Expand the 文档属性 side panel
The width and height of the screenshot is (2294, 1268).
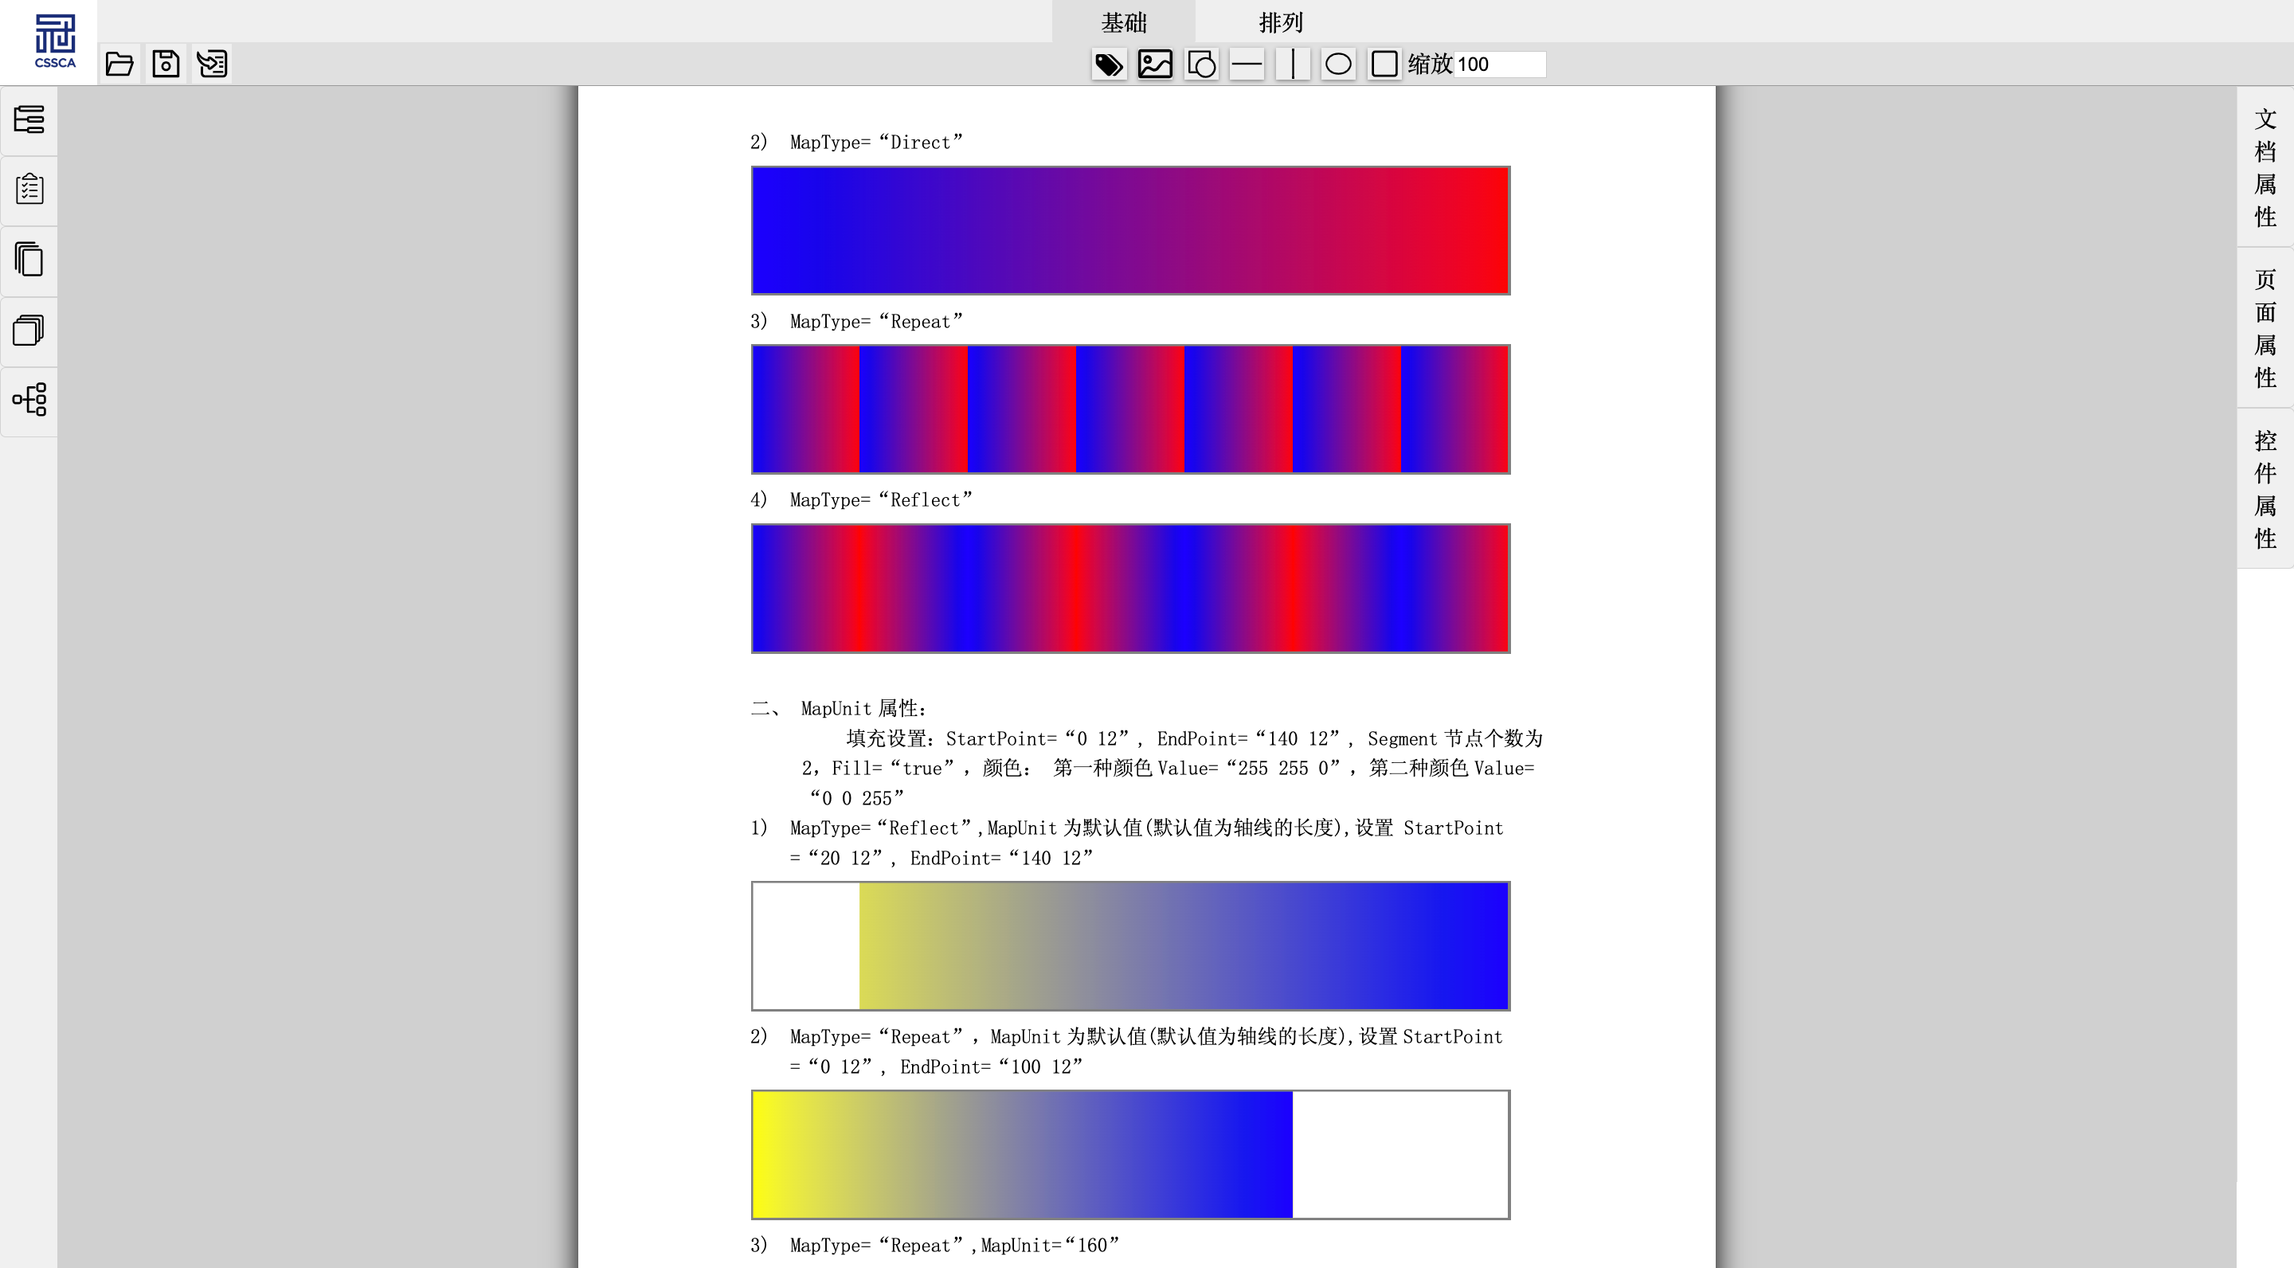(2265, 167)
